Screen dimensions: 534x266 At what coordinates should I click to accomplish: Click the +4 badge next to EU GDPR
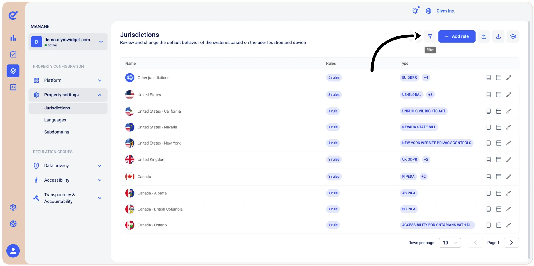coord(426,77)
